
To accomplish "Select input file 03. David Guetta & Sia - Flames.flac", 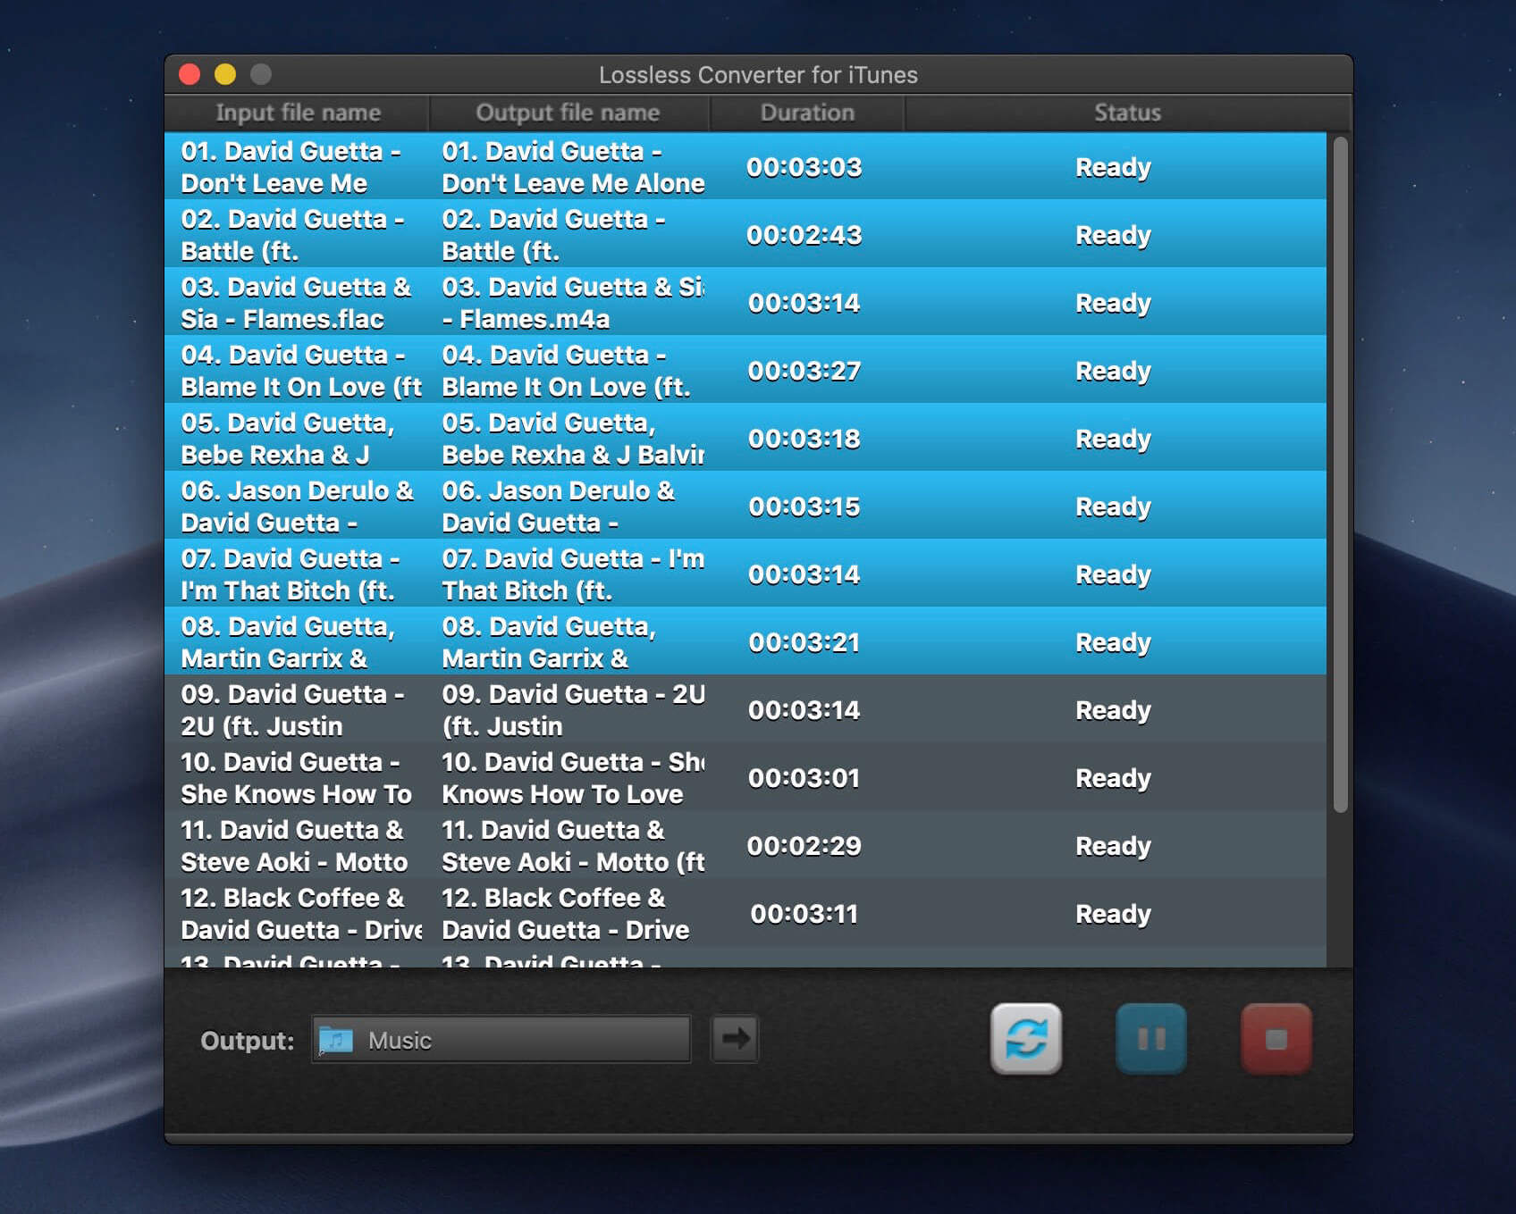I will coord(296,303).
